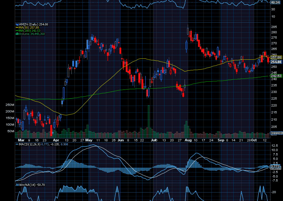Click the 100M volume axis label
The width and height of the screenshot is (283, 201).
pos(10,125)
